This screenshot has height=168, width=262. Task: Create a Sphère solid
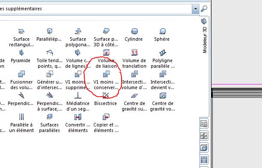pyautogui.click(x=162, y=35)
